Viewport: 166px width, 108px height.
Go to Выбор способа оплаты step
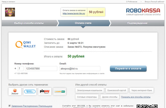(29, 23)
